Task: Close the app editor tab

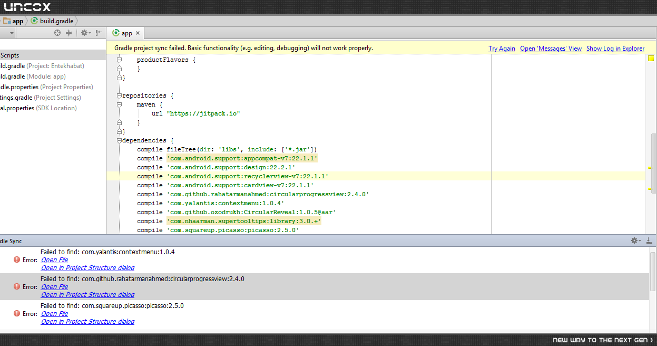Action: 138,33
